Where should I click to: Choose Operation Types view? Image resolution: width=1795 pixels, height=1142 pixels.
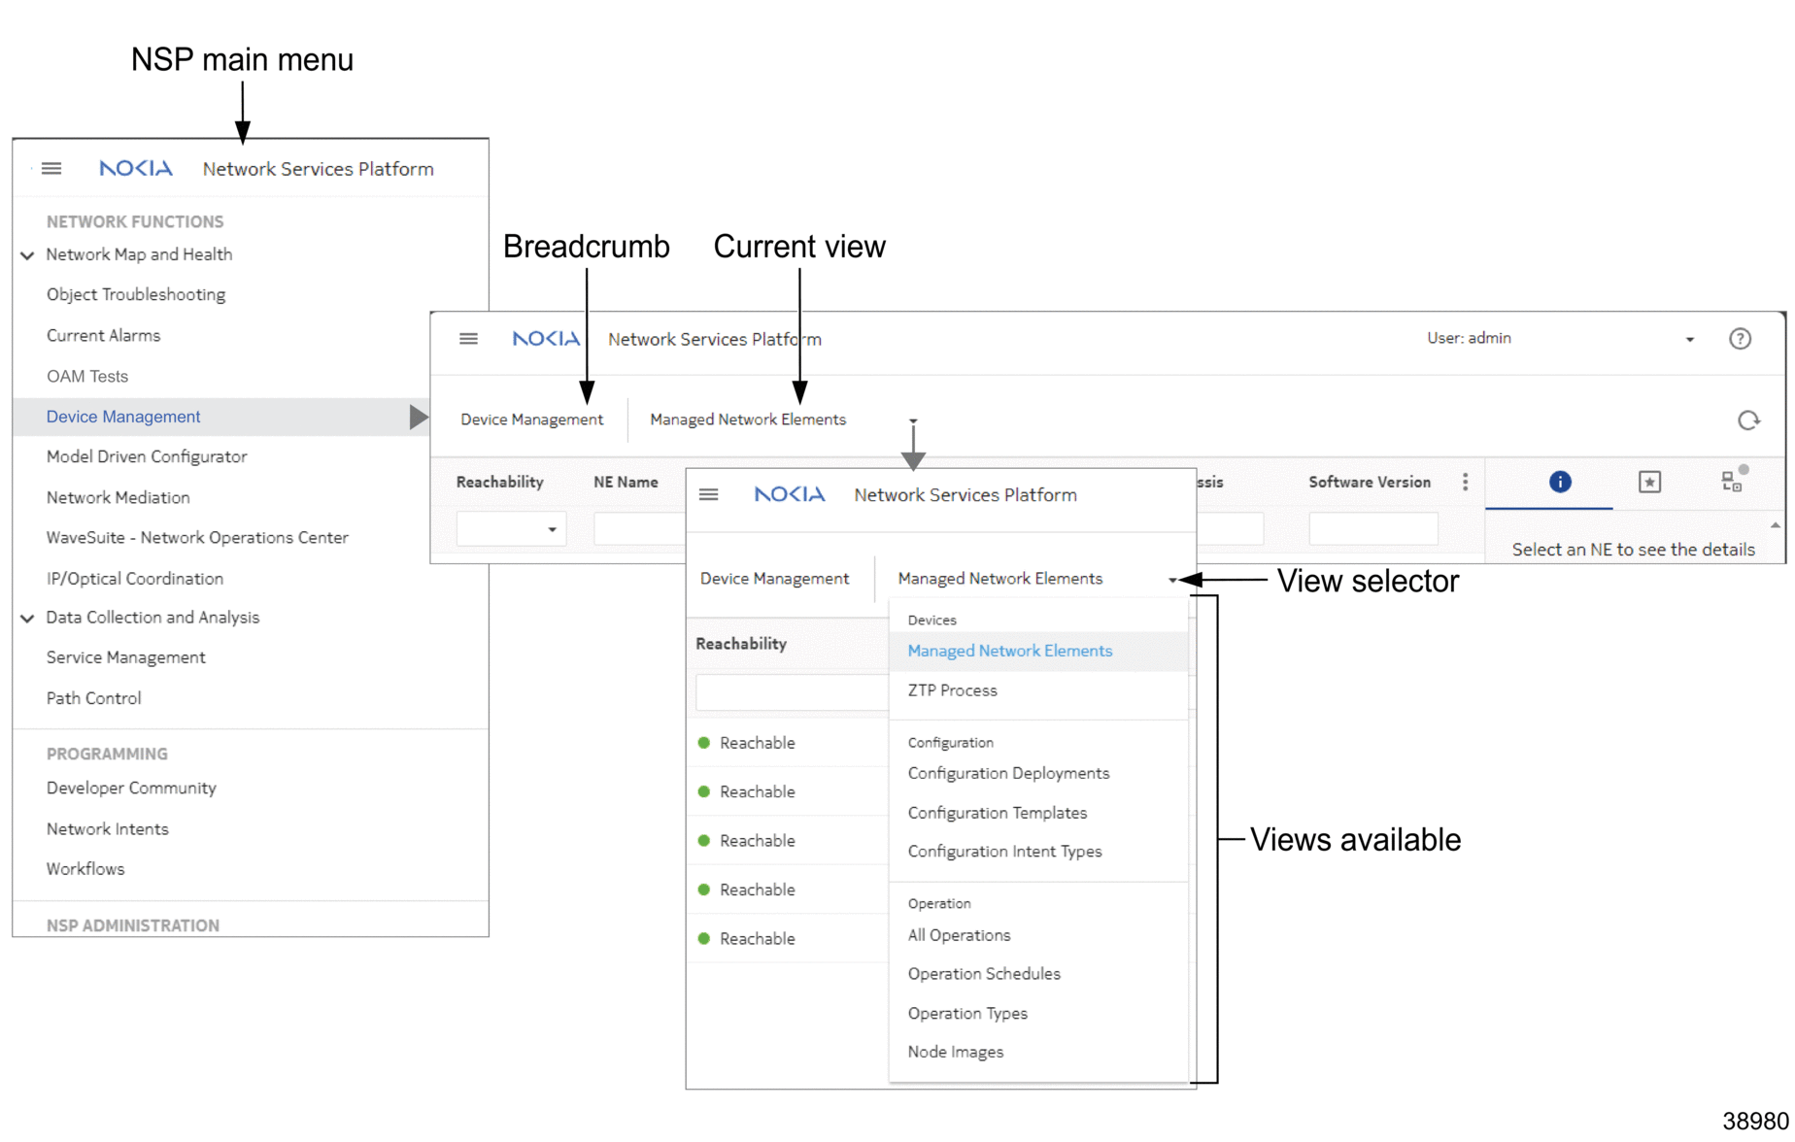point(967,1014)
